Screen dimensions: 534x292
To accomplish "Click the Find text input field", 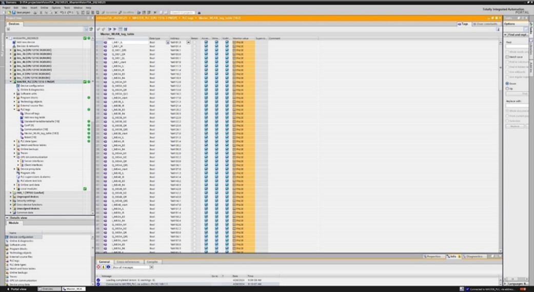I will click(517, 46).
